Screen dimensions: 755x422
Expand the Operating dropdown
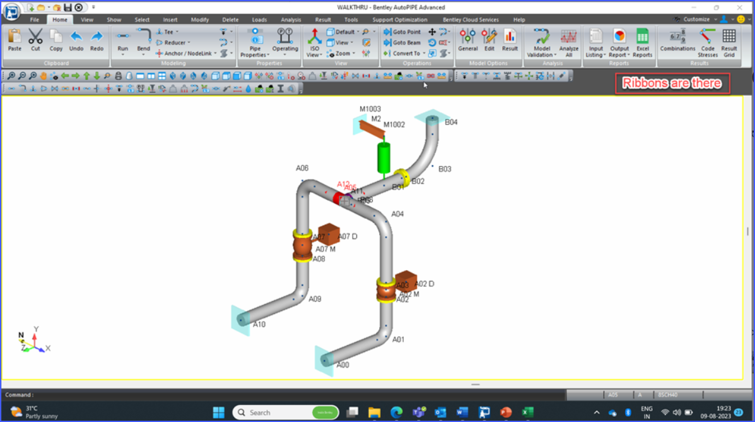(x=285, y=54)
